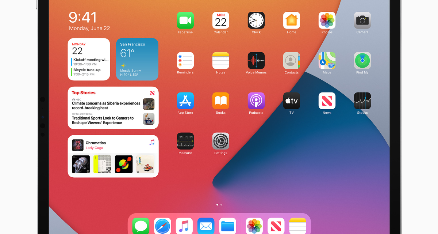Tap the Chromatica album cover
Screen dimensions: 438x234
click(77, 145)
